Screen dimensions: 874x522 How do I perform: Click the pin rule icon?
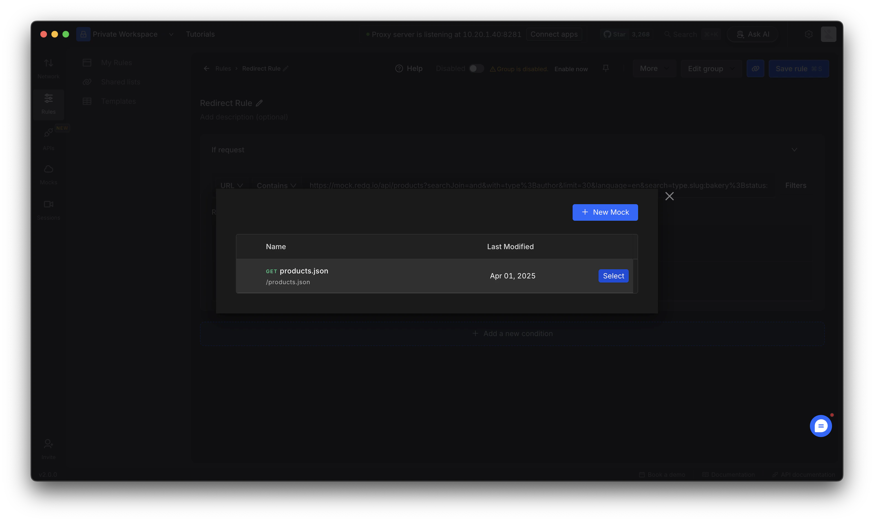coord(606,68)
